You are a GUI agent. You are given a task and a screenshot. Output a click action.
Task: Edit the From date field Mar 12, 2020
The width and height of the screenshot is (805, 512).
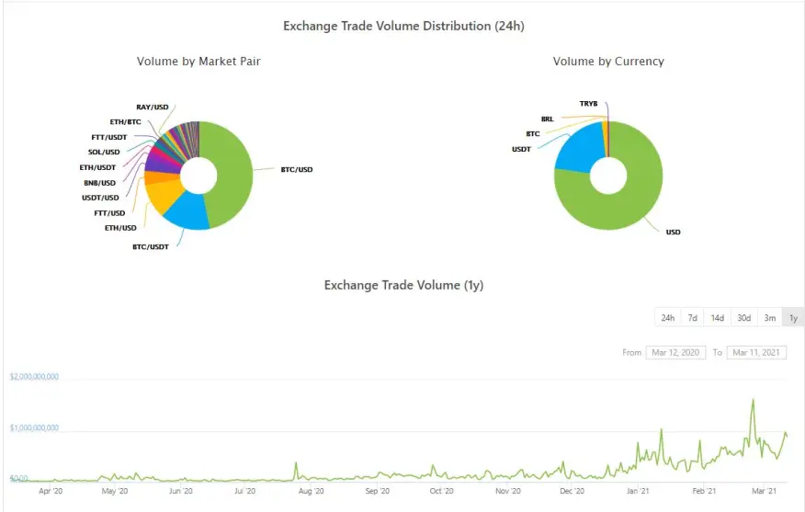tap(675, 352)
